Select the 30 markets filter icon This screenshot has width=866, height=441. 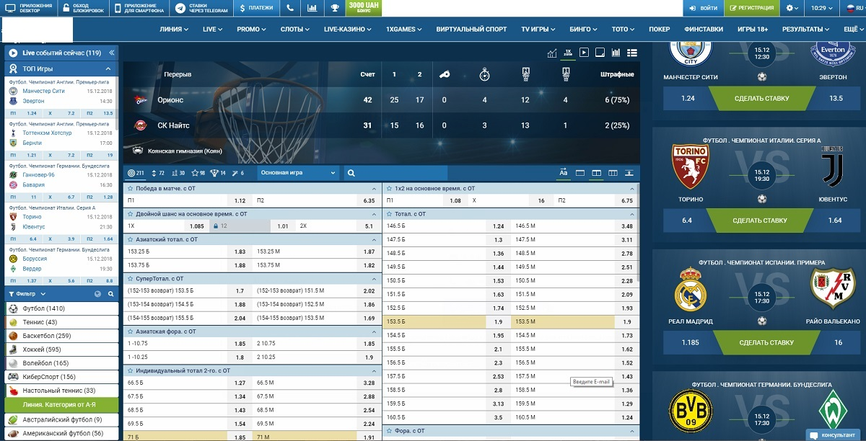[x=178, y=173]
